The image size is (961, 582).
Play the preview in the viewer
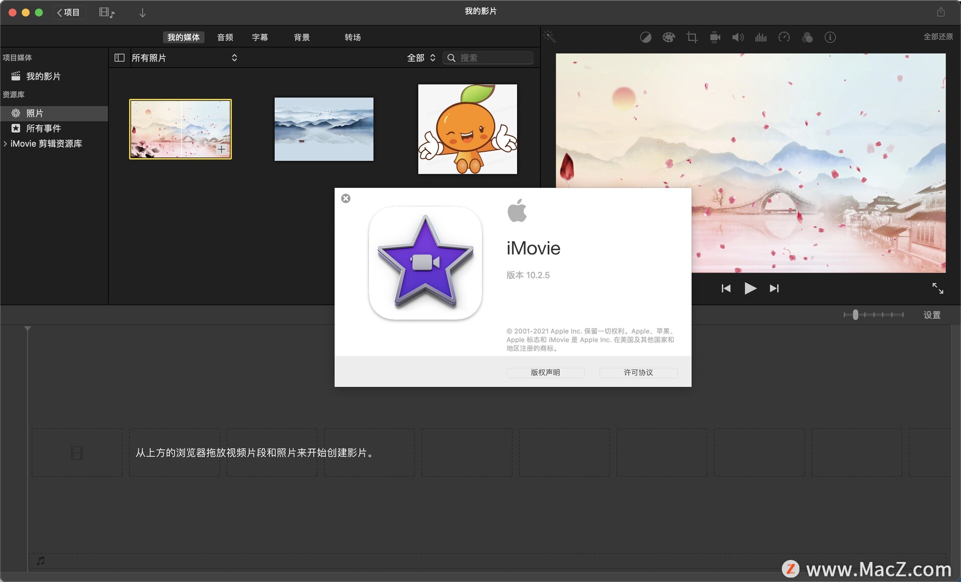(750, 288)
